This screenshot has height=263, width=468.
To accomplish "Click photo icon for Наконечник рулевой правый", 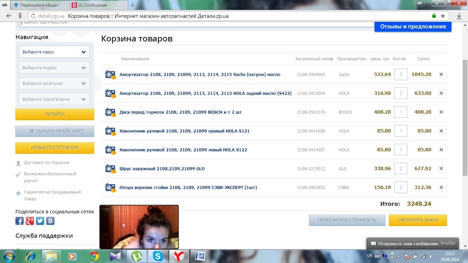I will pos(110,131).
